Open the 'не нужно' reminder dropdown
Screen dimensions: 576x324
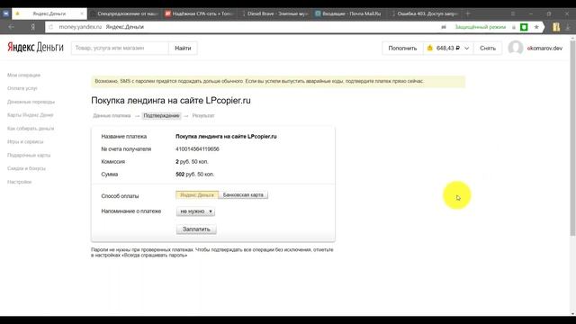coord(195,211)
